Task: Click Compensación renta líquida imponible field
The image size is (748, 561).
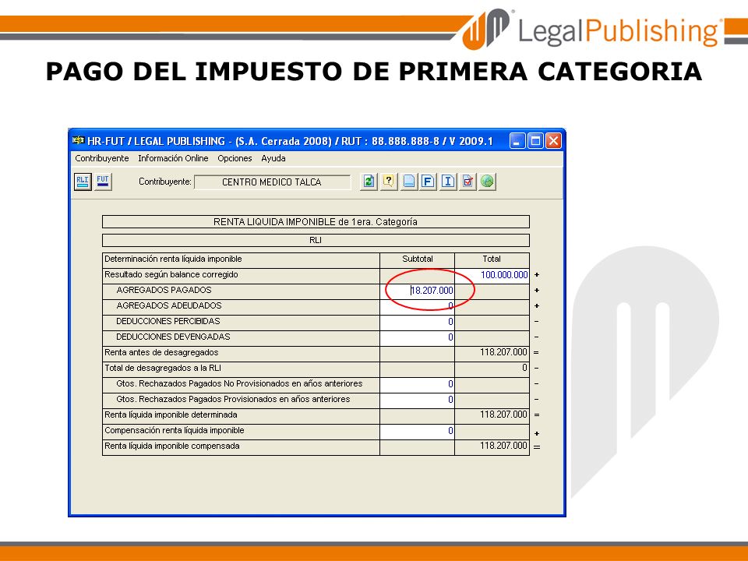Action: [x=417, y=431]
